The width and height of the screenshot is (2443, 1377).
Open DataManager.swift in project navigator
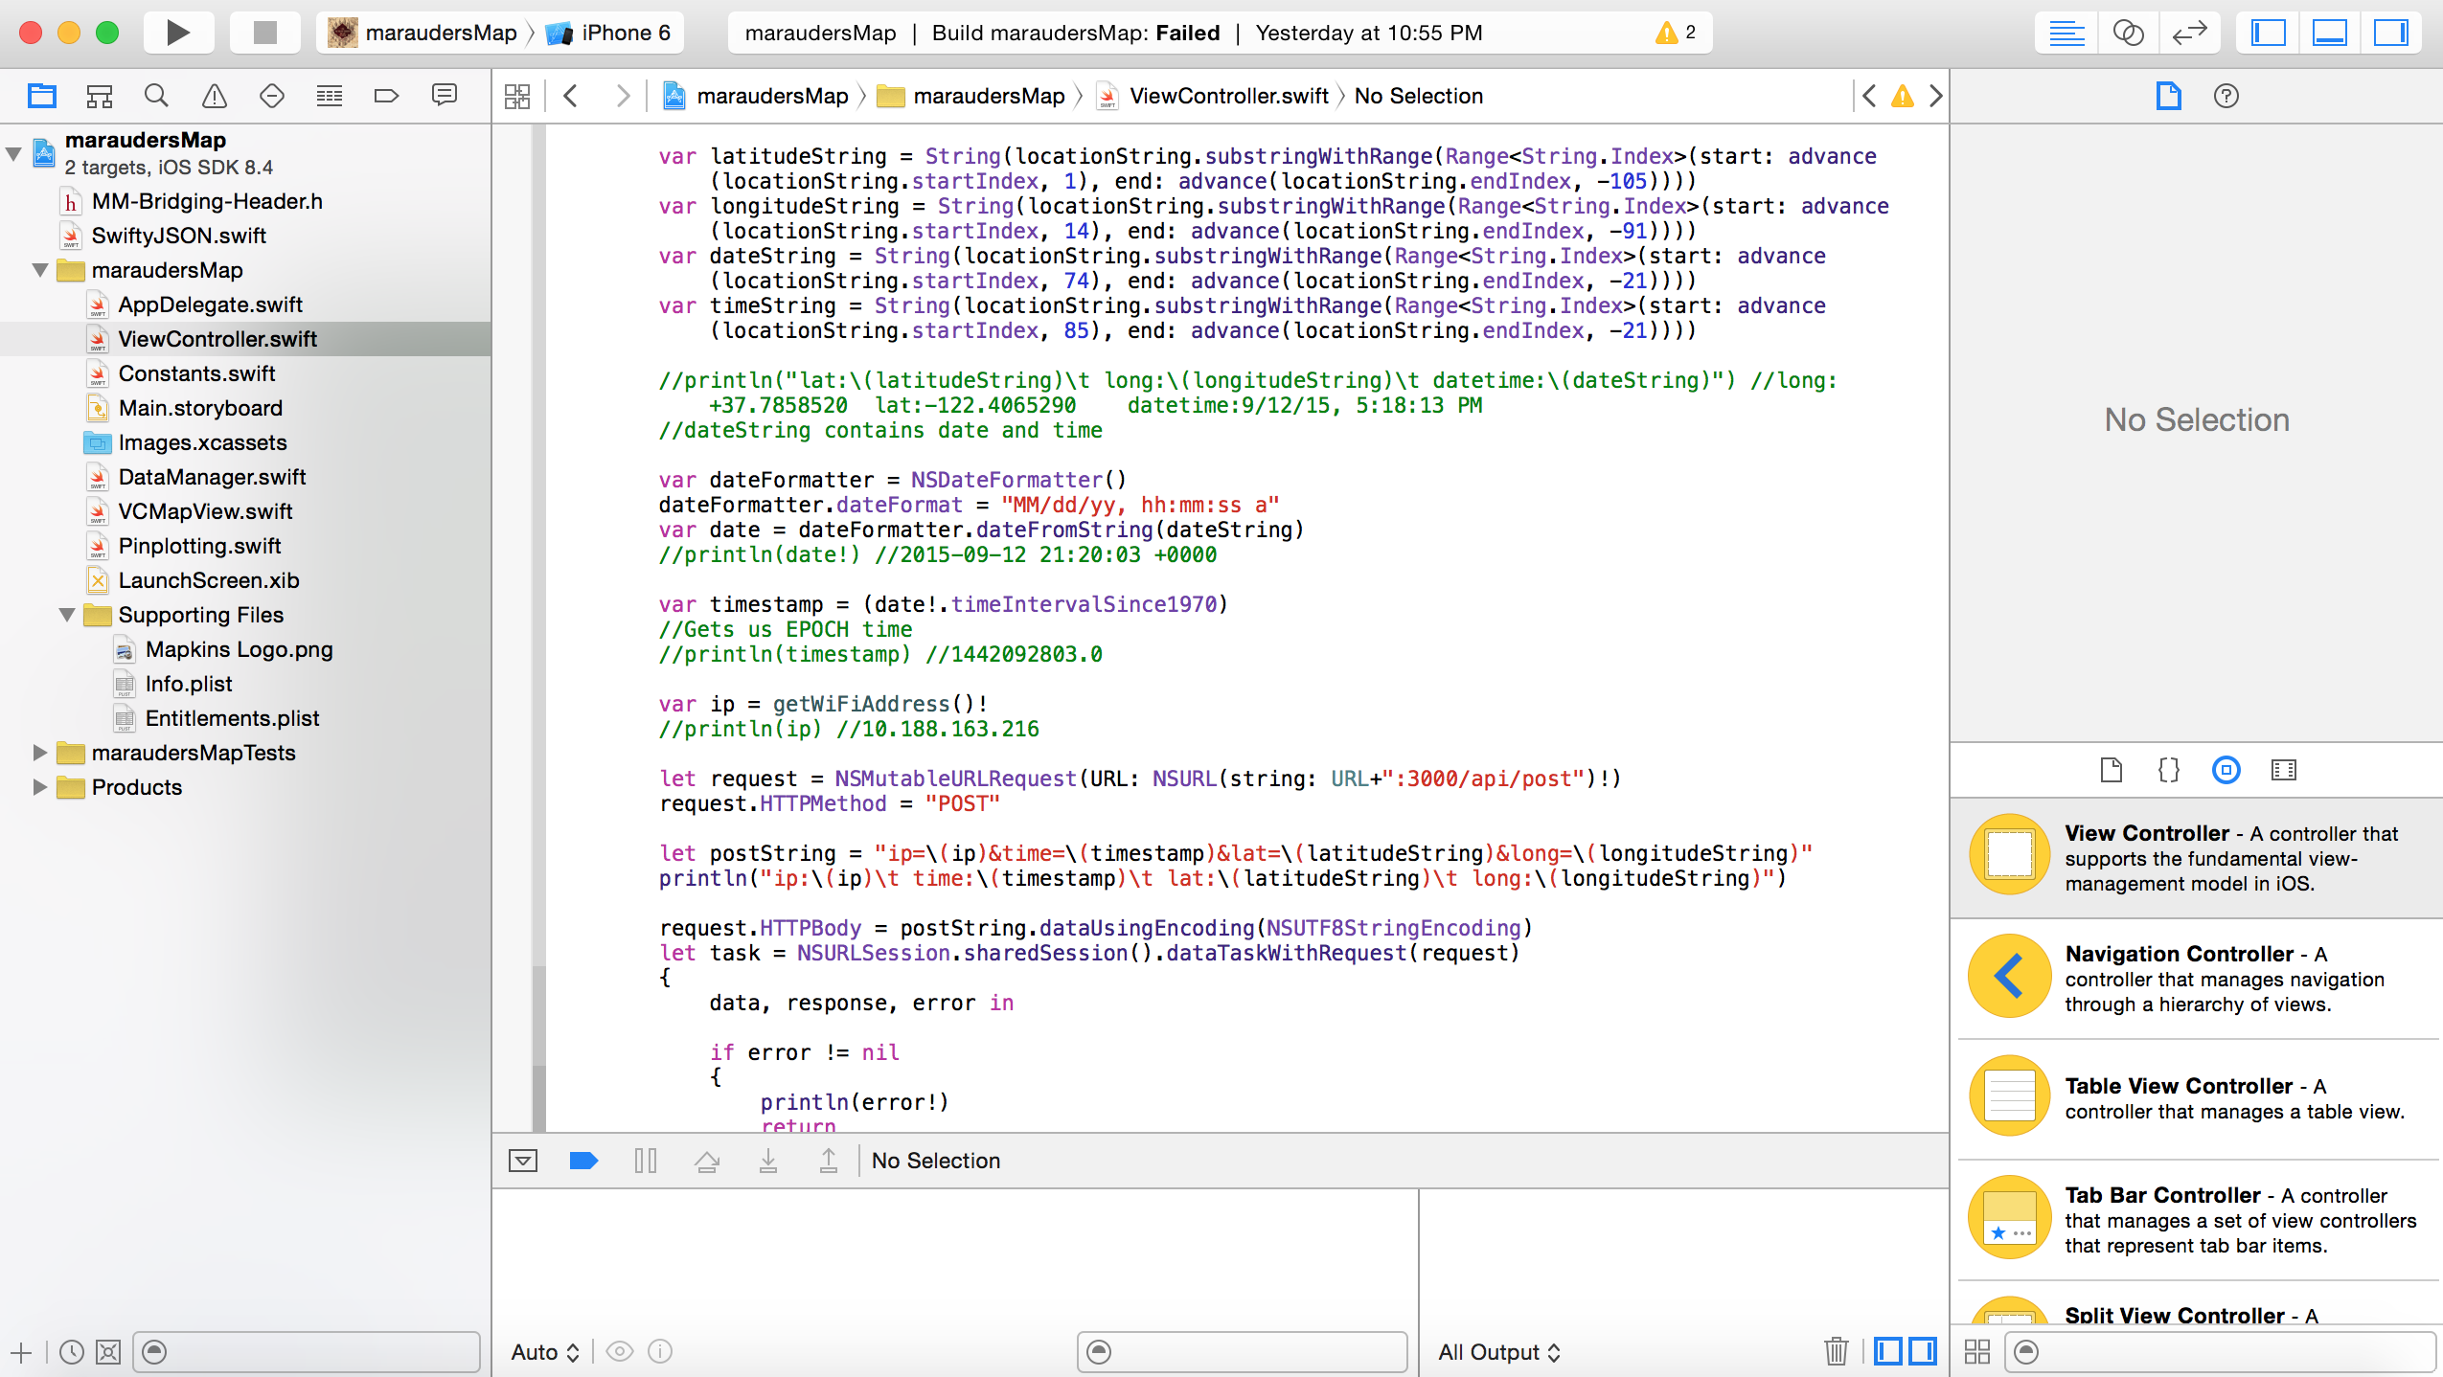tap(212, 477)
